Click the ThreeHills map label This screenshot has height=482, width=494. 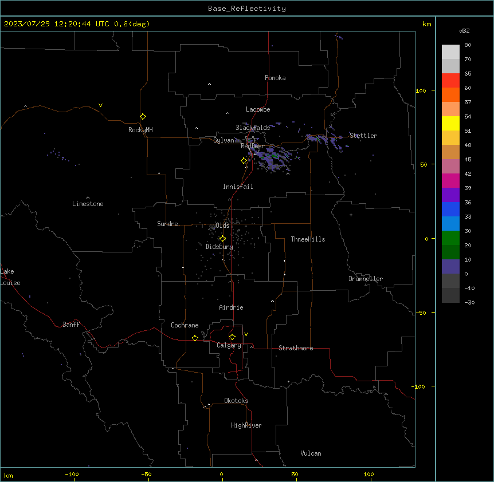[308, 239]
